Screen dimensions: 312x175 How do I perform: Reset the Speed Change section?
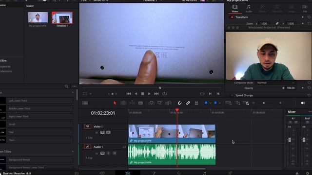[309, 95]
